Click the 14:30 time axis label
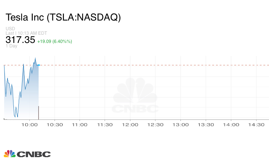This screenshot has width=269, height=168. tap(256, 125)
